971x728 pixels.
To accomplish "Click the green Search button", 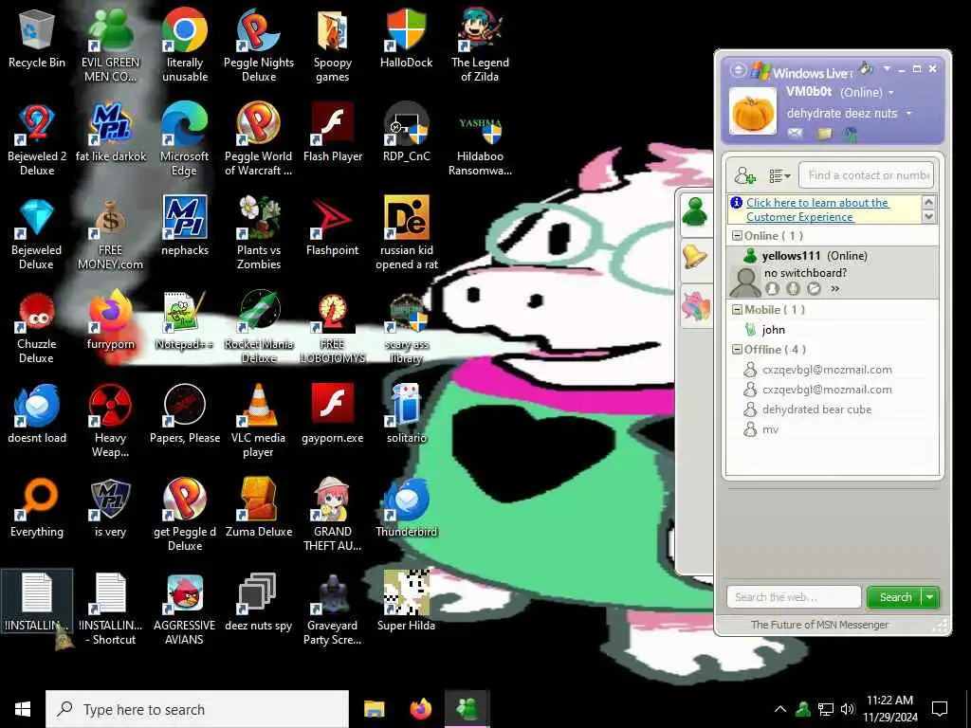I will pos(895,597).
